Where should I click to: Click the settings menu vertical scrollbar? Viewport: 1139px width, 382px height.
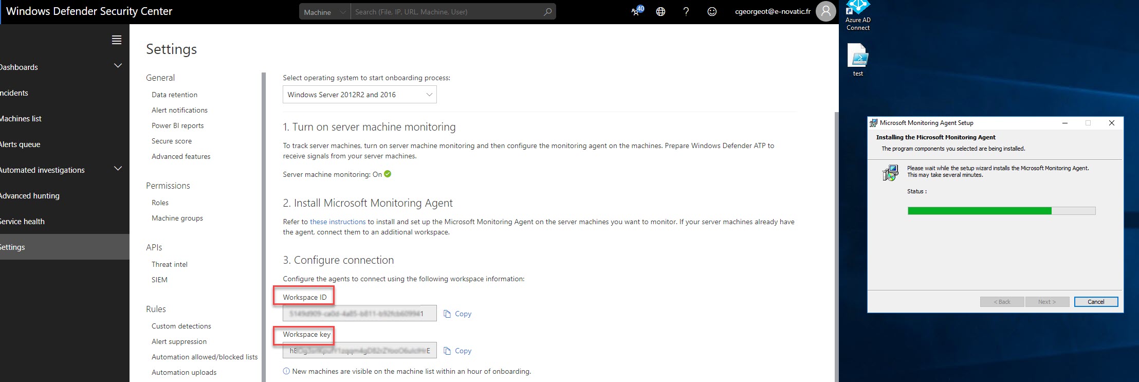[264, 227]
